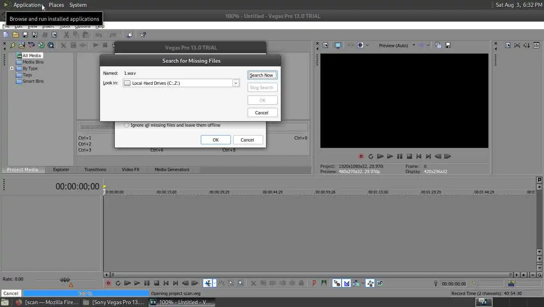
Task: Save snapshot to file in preview panel
Action: point(448,45)
